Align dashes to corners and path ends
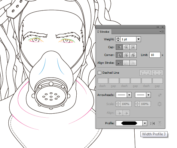This screenshot has height=148, width=177. [157, 73]
